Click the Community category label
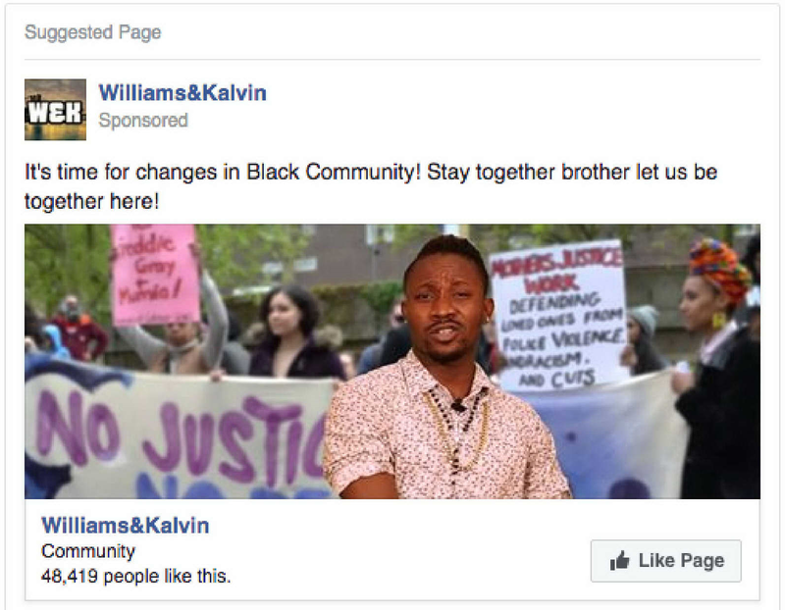The height and width of the screenshot is (610, 785). click(88, 551)
